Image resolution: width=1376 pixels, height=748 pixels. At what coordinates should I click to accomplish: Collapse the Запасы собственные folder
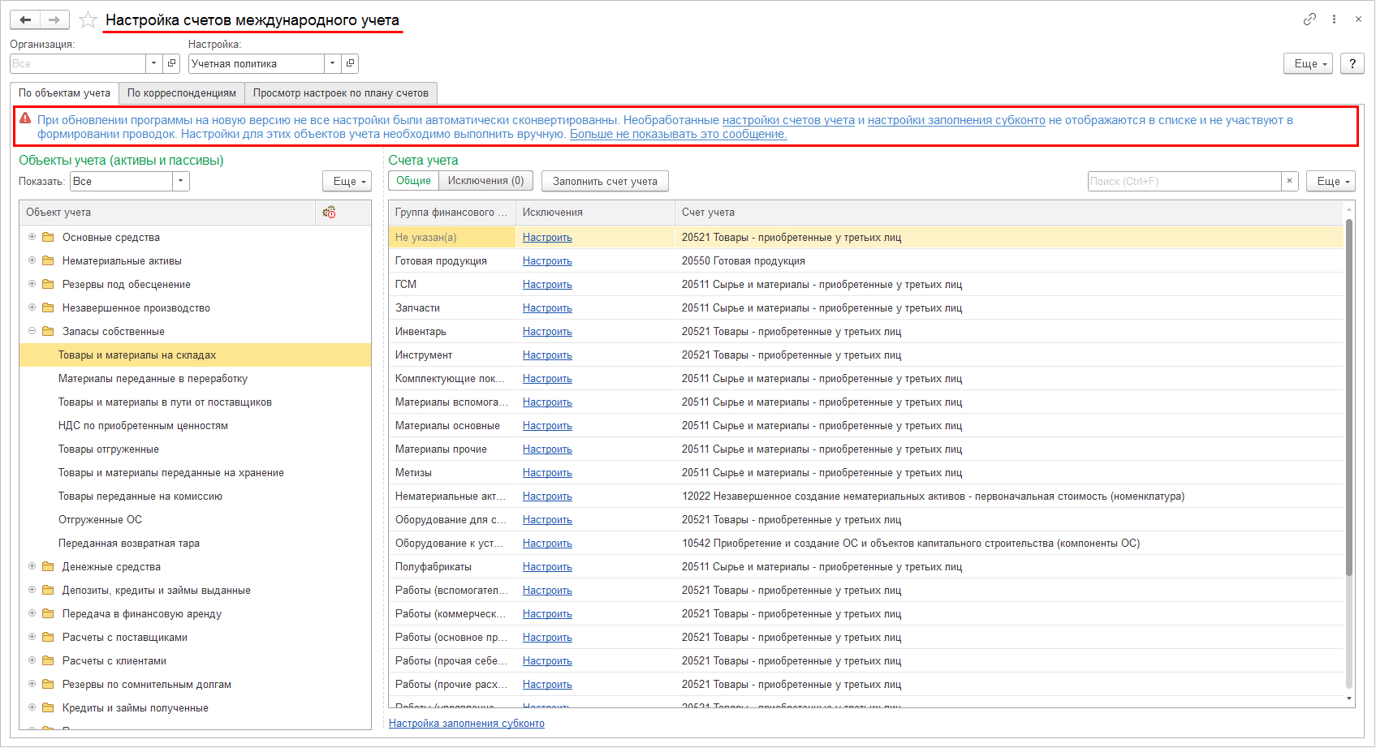point(32,331)
